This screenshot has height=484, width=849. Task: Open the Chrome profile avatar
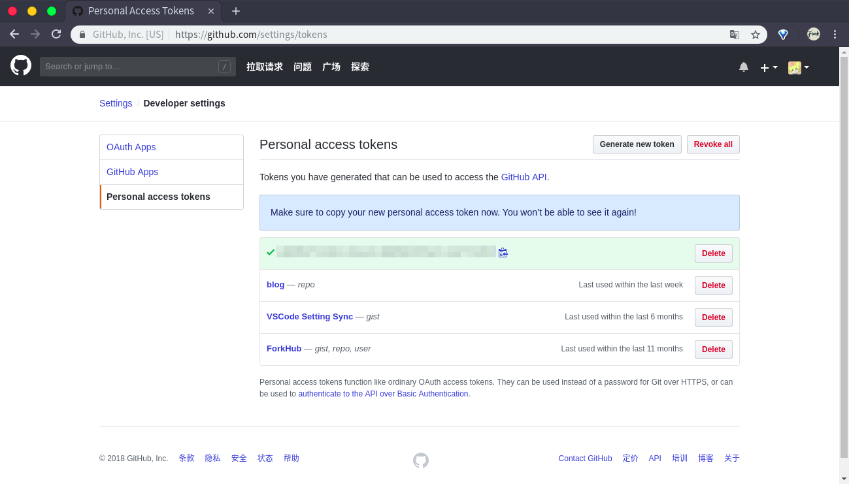(813, 34)
